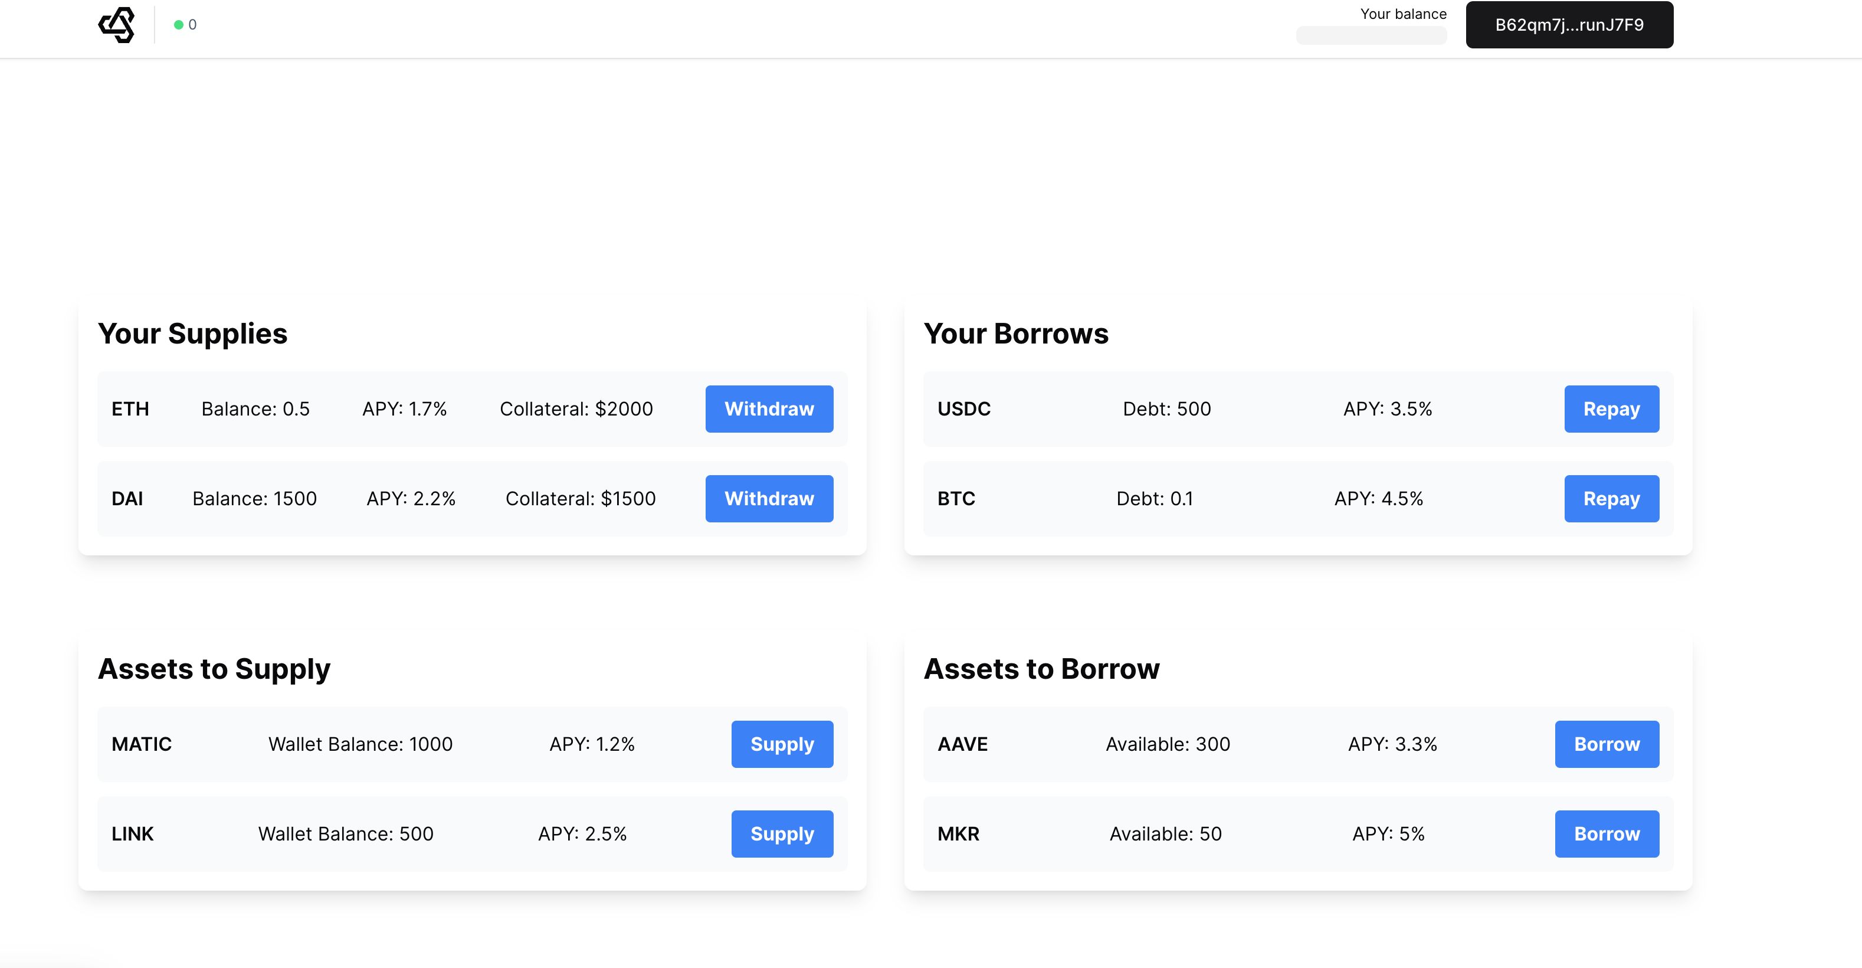Click the wallet address icon B62qm7j...runJ7F9
This screenshot has height=968, width=1862.
pos(1570,25)
